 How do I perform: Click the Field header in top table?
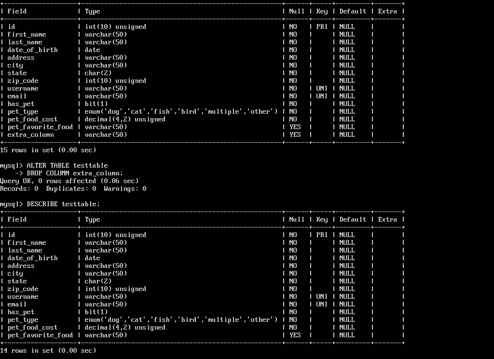point(17,12)
